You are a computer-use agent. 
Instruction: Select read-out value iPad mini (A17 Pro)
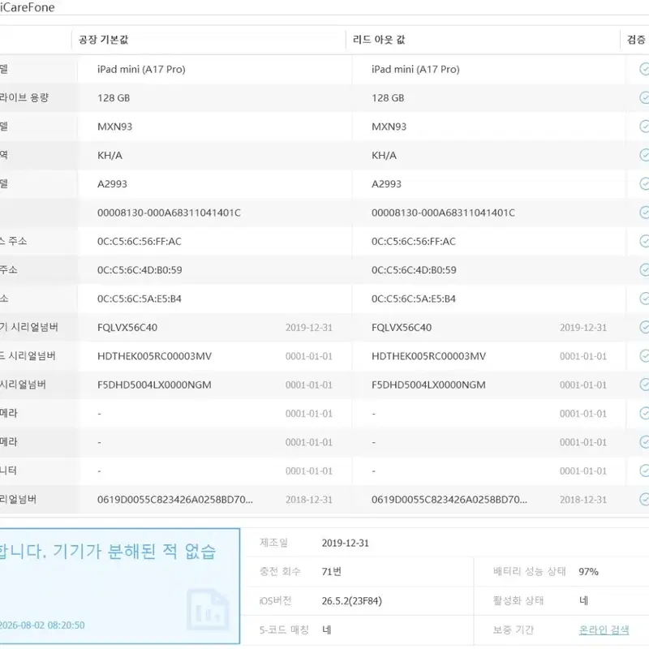[x=415, y=69]
